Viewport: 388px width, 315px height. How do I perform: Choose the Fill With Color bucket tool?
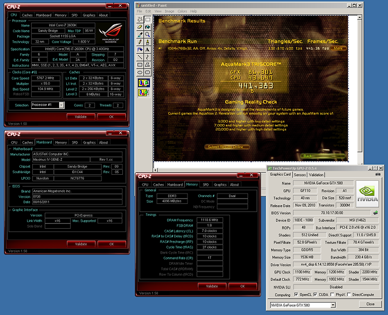(148, 27)
